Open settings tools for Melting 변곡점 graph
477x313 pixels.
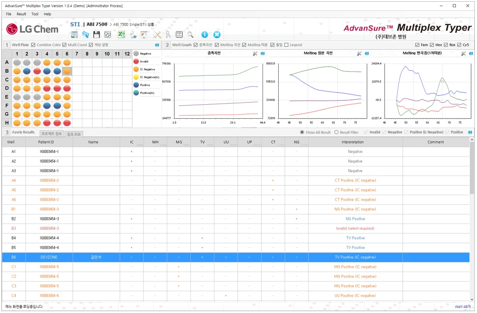click(x=464, y=54)
